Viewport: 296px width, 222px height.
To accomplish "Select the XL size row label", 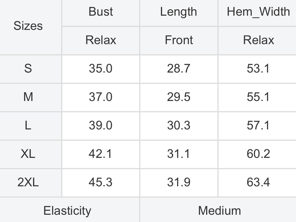I will [28, 154].
